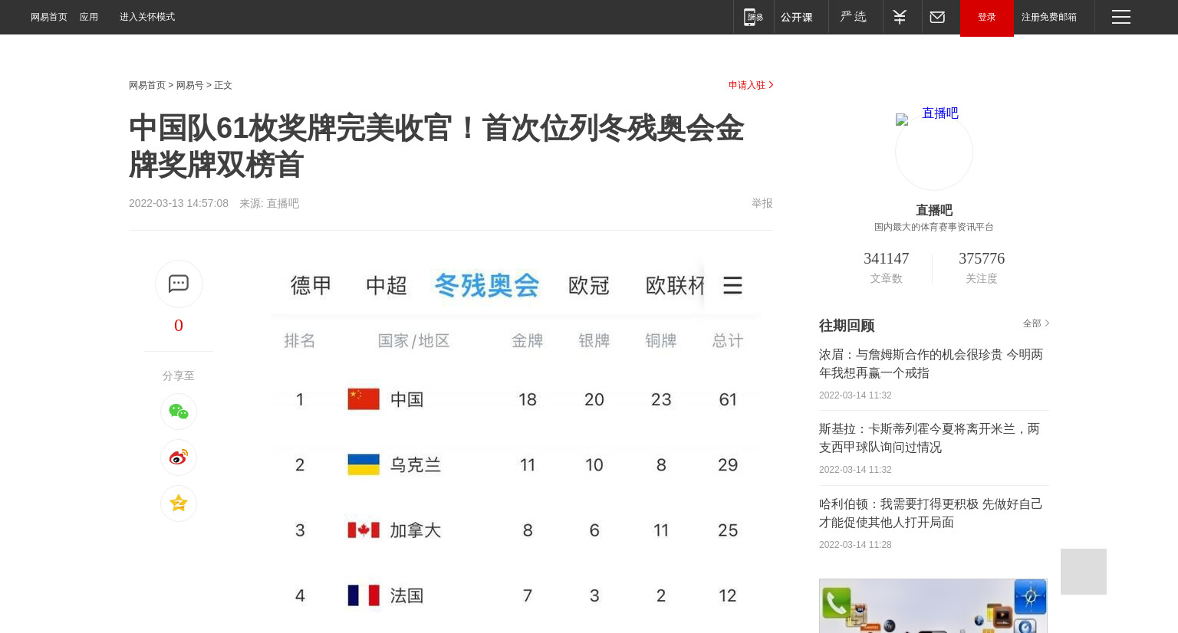Open the medal table menu icon
The width and height of the screenshot is (1178, 633).
pos(732,286)
